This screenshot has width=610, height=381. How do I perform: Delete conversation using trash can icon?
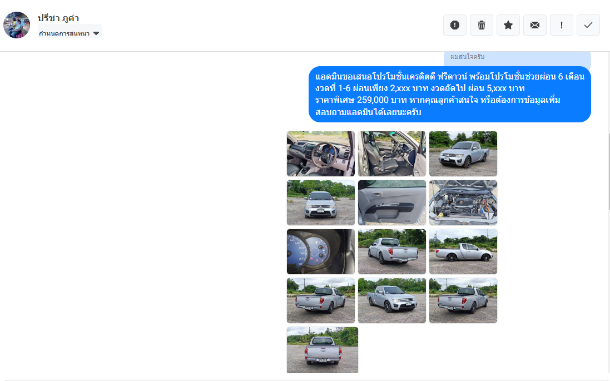(482, 25)
